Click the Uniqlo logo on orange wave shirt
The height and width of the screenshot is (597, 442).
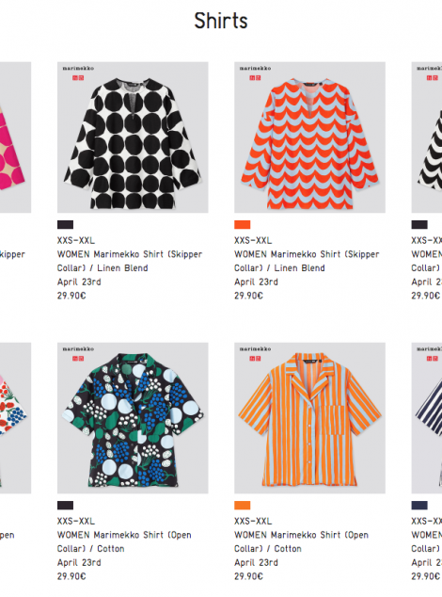[x=255, y=77]
